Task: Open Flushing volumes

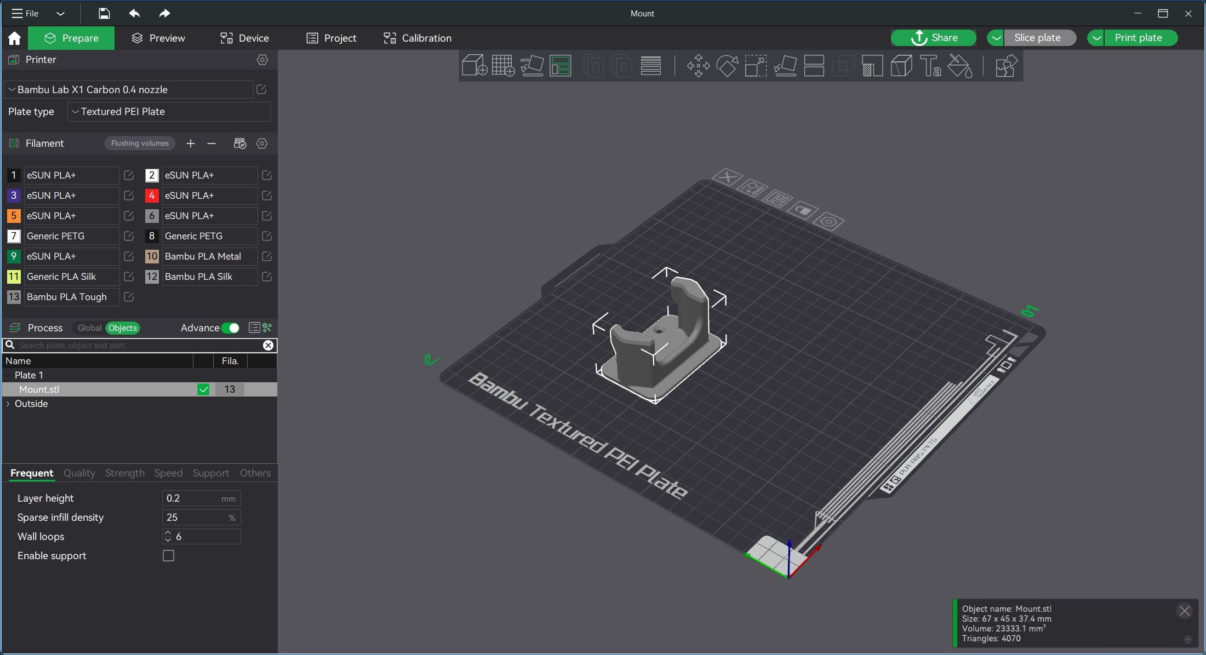Action: point(140,143)
